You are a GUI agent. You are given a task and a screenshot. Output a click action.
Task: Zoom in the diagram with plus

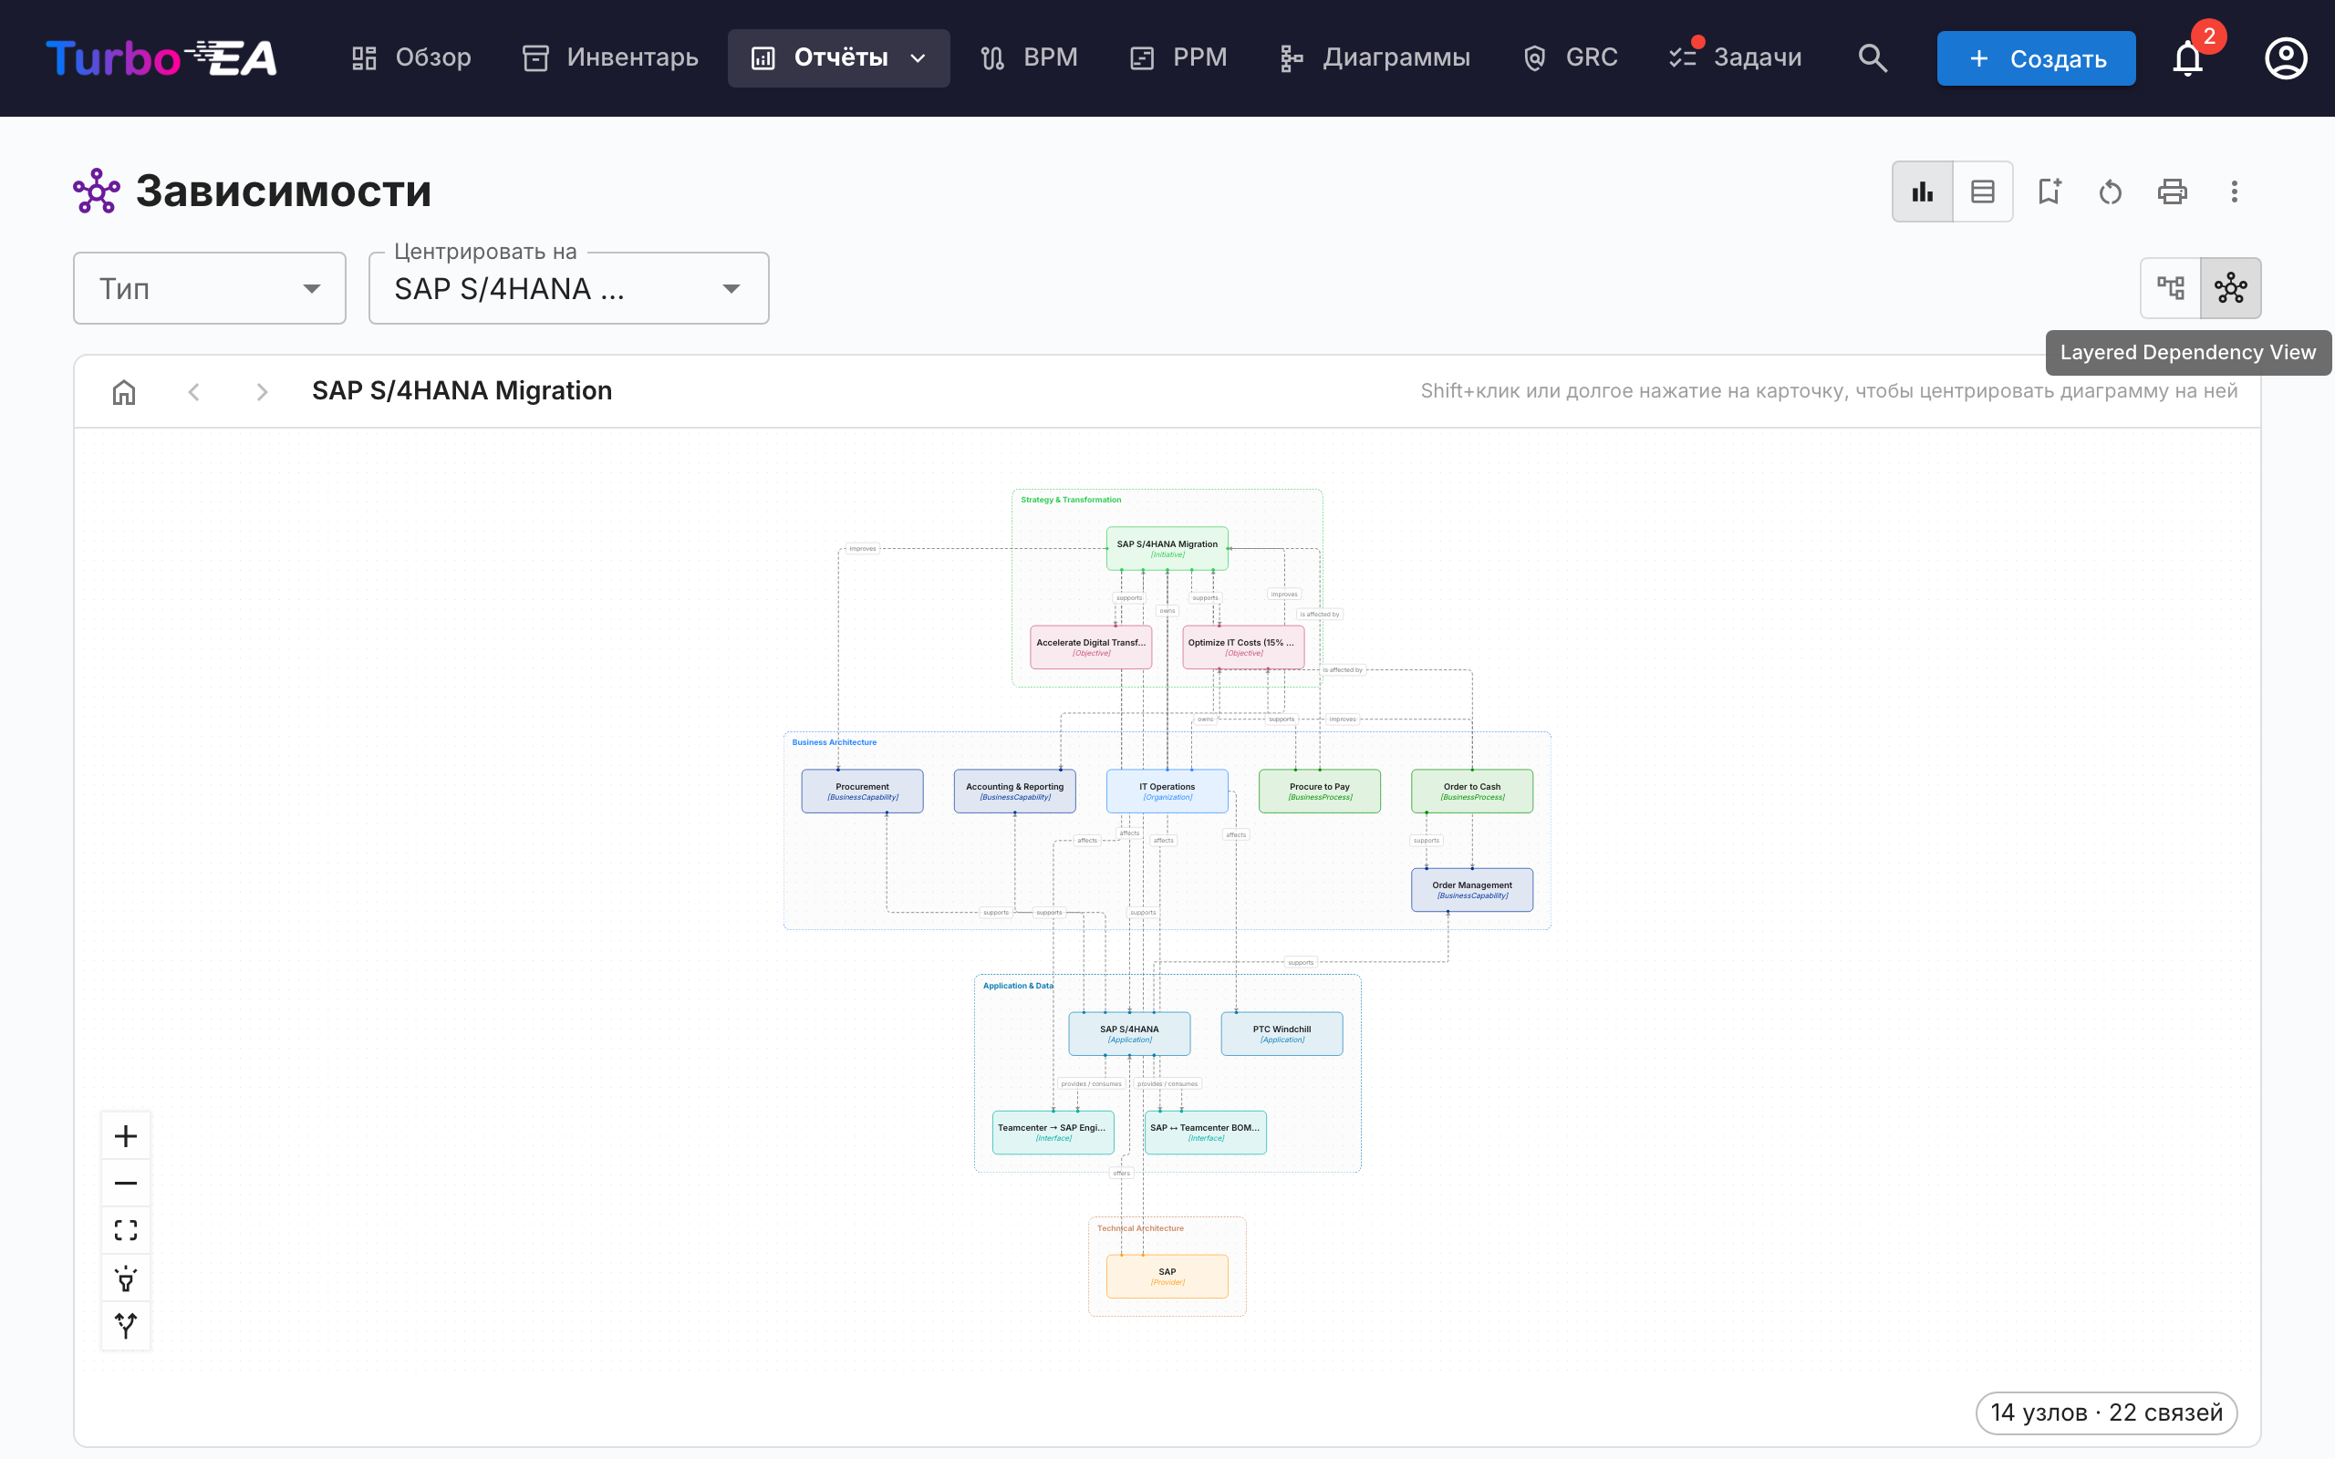coord(126,1136)
